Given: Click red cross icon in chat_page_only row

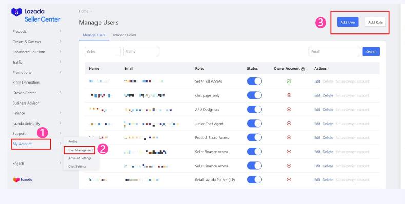Looking at the screenshot, I should [289, 95].
